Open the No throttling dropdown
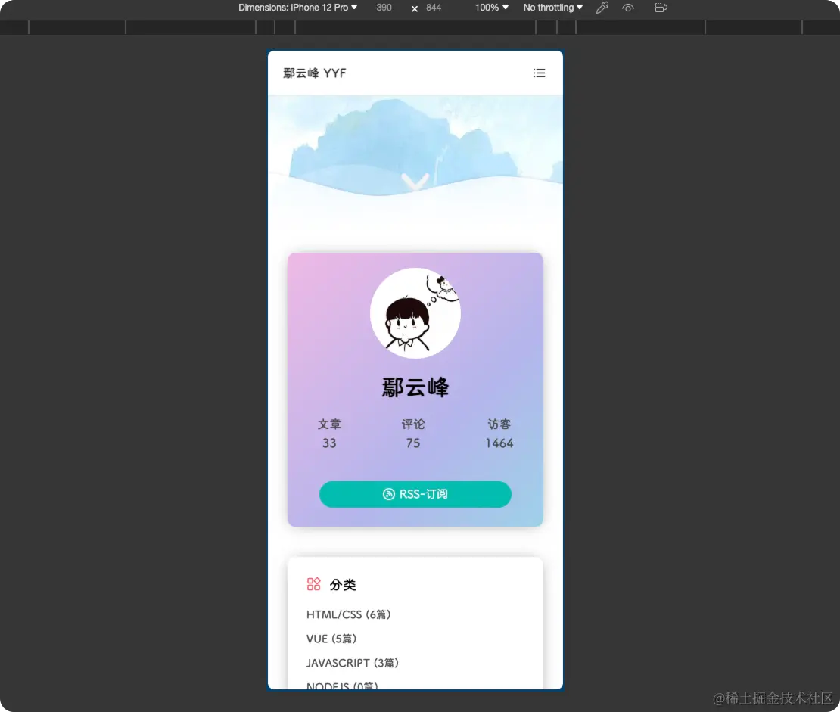The width and height of the screenshot is (840, 712). pyautogui.click(x=551, y=8)
